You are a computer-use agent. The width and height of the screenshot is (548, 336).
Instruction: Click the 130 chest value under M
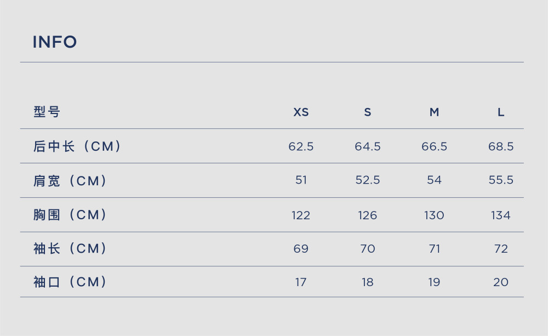(x=434, y=215)
